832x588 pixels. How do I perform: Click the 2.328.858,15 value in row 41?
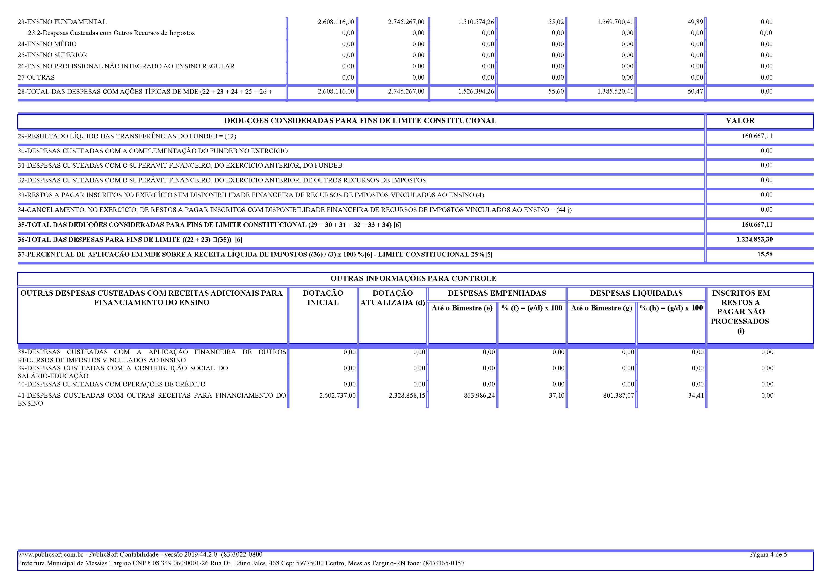(x=407, y=396)
